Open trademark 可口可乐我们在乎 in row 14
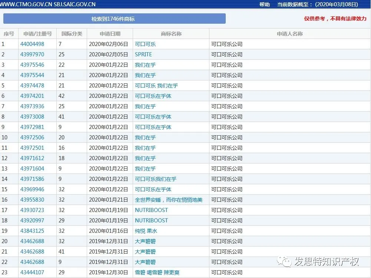The image size is (371, 278). pyautogui.click(x=156, y=179)
